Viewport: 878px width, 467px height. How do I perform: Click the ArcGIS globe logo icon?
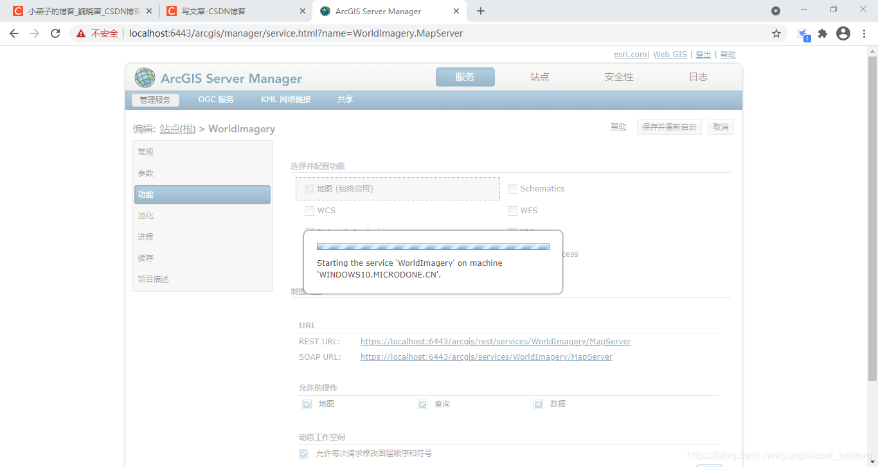tap(145, 78)
